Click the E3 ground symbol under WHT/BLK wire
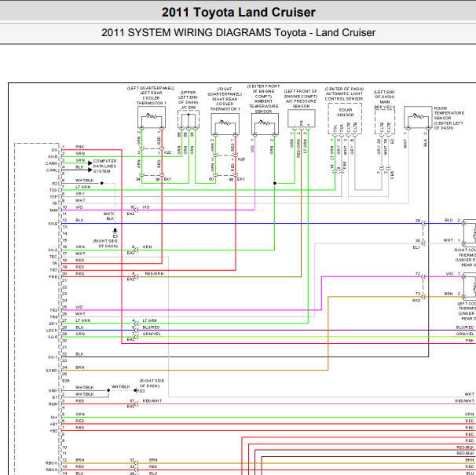This screenshot has height=475, width=476. pyautogui.click(x=115, y=231)
